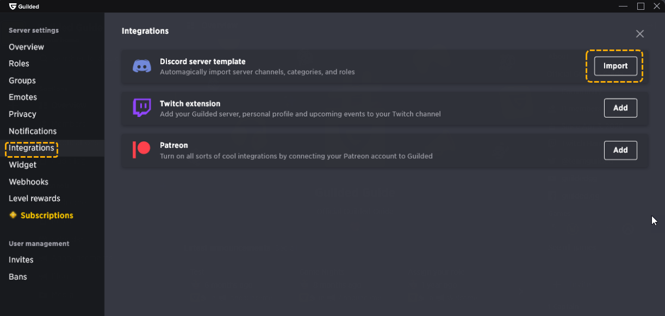Go to Level rewards settings

coord(34,199)
